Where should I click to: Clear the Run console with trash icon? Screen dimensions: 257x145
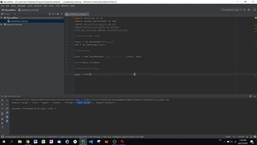tap(7, 121)
